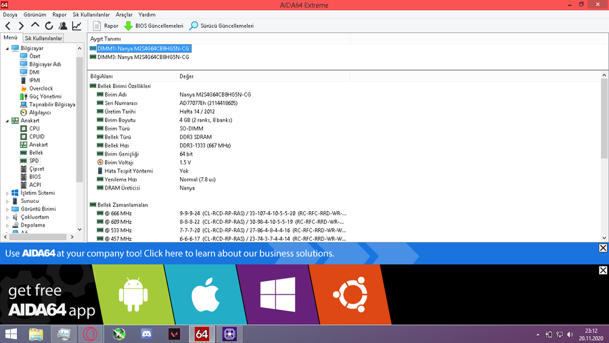Expand the Depolama node
This screenshot has width=609, height=343.
tap(7, 225)
